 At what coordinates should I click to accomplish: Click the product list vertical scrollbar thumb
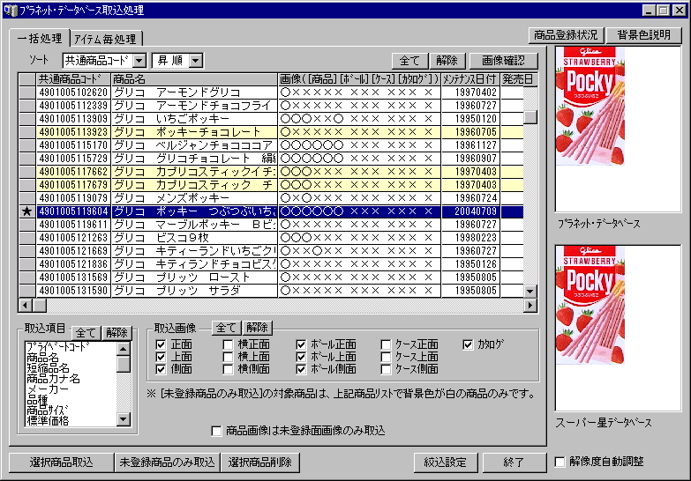pos(530,116)
